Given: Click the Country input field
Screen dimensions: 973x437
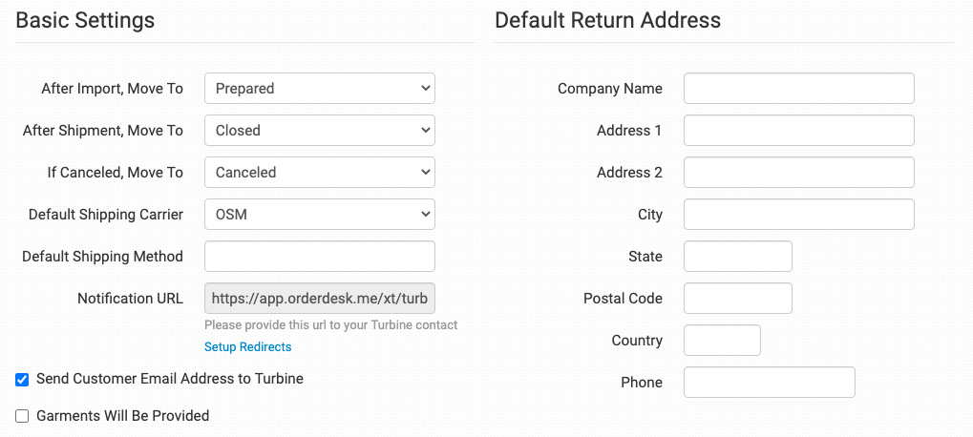Looking at the screenshot, I should 722,341.
